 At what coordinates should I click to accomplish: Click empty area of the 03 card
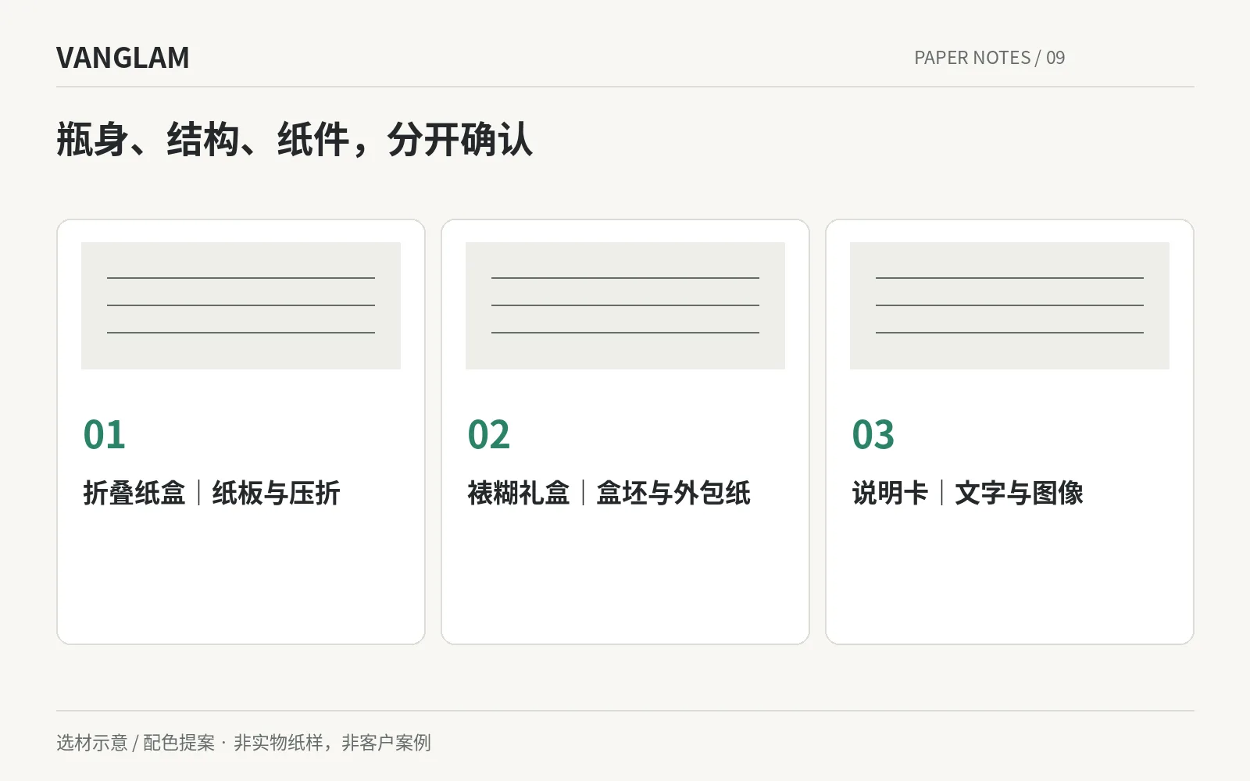click(x=1009, y=578)
